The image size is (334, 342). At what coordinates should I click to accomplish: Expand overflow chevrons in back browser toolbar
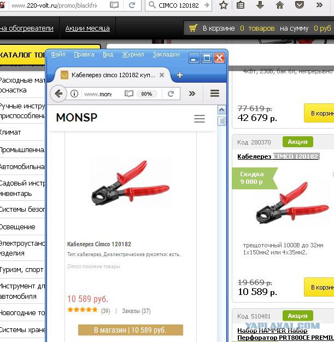[x=319, y=5]
